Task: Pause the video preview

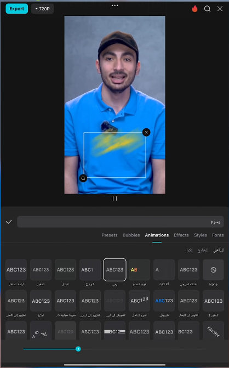Action: coord(114,199)
